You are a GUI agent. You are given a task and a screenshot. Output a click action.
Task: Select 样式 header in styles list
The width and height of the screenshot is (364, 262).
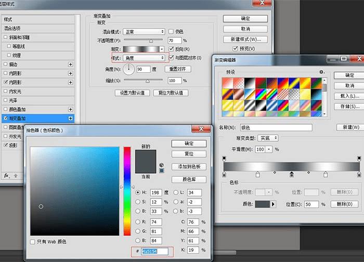click(38, 19)
